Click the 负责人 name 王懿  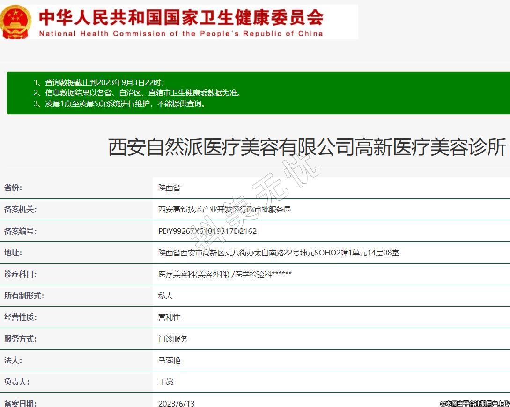[x=166, y=382]
